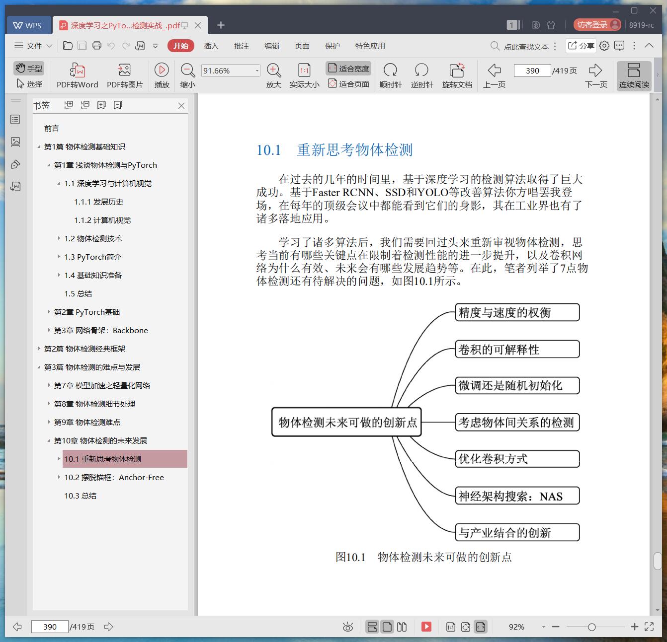Switch to 特色应用 tab
667x642 pixels.
[370, 46]
